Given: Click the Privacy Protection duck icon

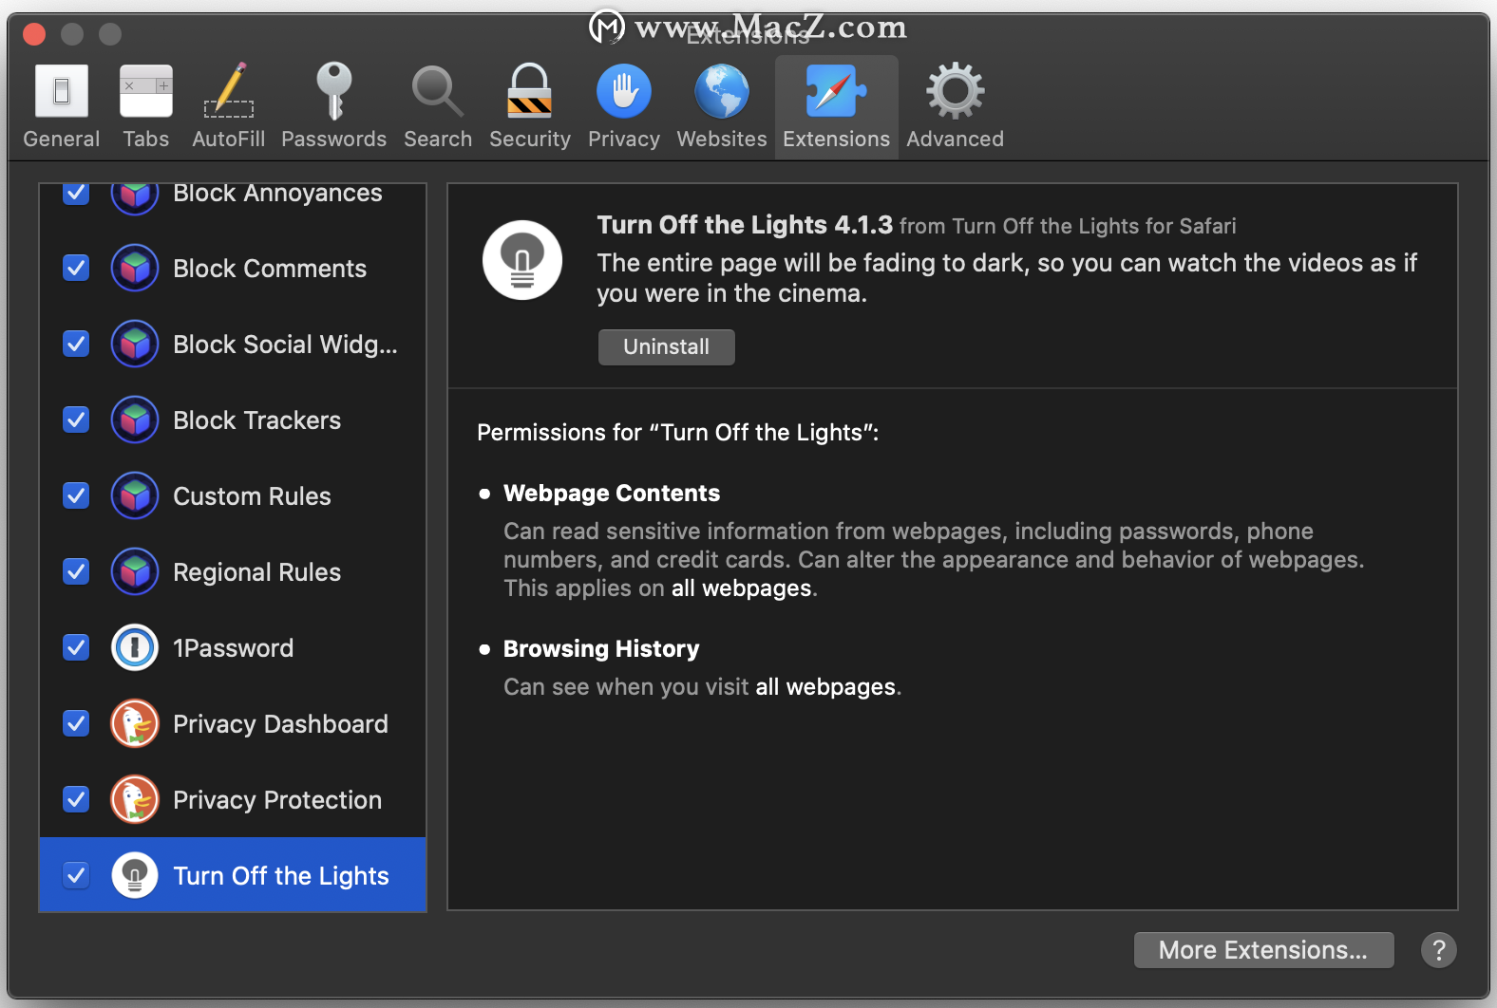Looking at the screenshot, I should 135,800.
